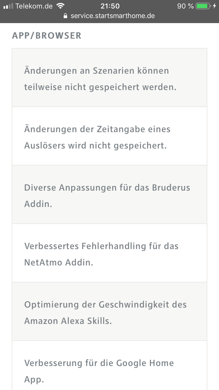Click the APP/BROWSER section heading

click(47, 36)
